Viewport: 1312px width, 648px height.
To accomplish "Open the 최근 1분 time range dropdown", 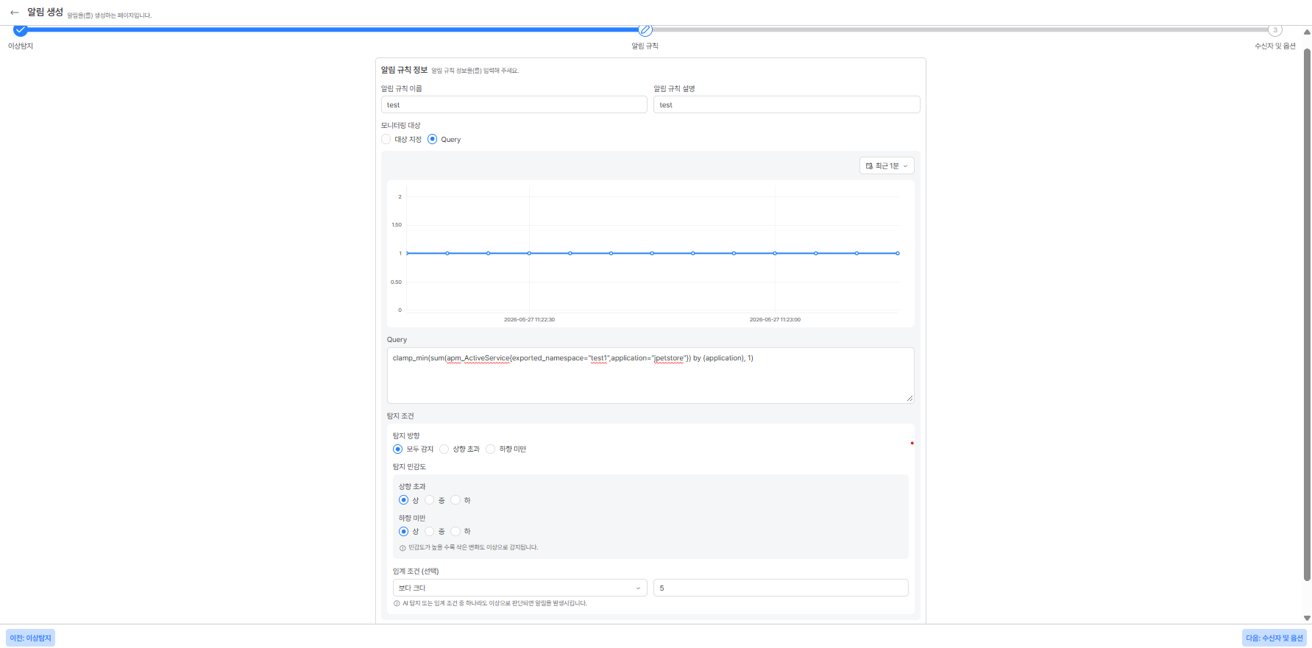I will point(887,165).
